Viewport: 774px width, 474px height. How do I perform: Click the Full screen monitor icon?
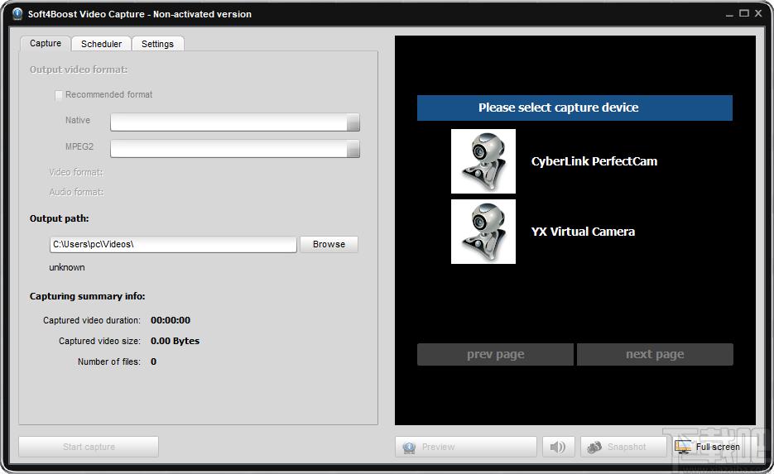[x=683, y=447]
